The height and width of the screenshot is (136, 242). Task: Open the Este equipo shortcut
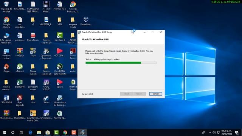(x=6, y=38)
